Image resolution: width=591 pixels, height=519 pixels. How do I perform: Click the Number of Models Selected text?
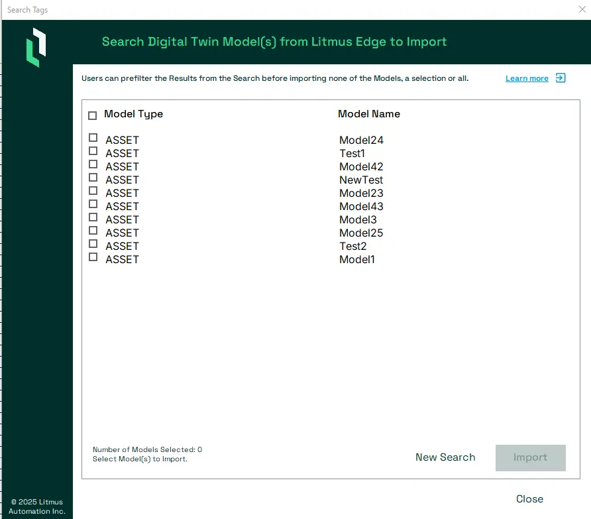147,449
